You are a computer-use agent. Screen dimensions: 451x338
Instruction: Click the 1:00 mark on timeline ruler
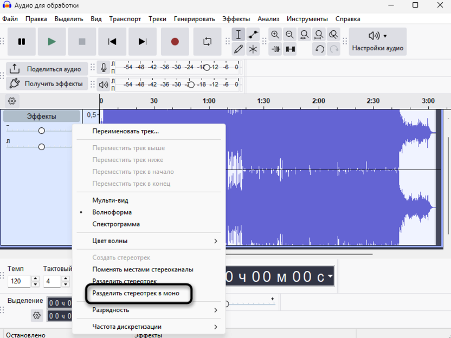[209, 101]
